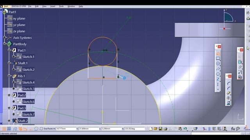Collapse the Pad.1 tree node

[x=9, y=50]
